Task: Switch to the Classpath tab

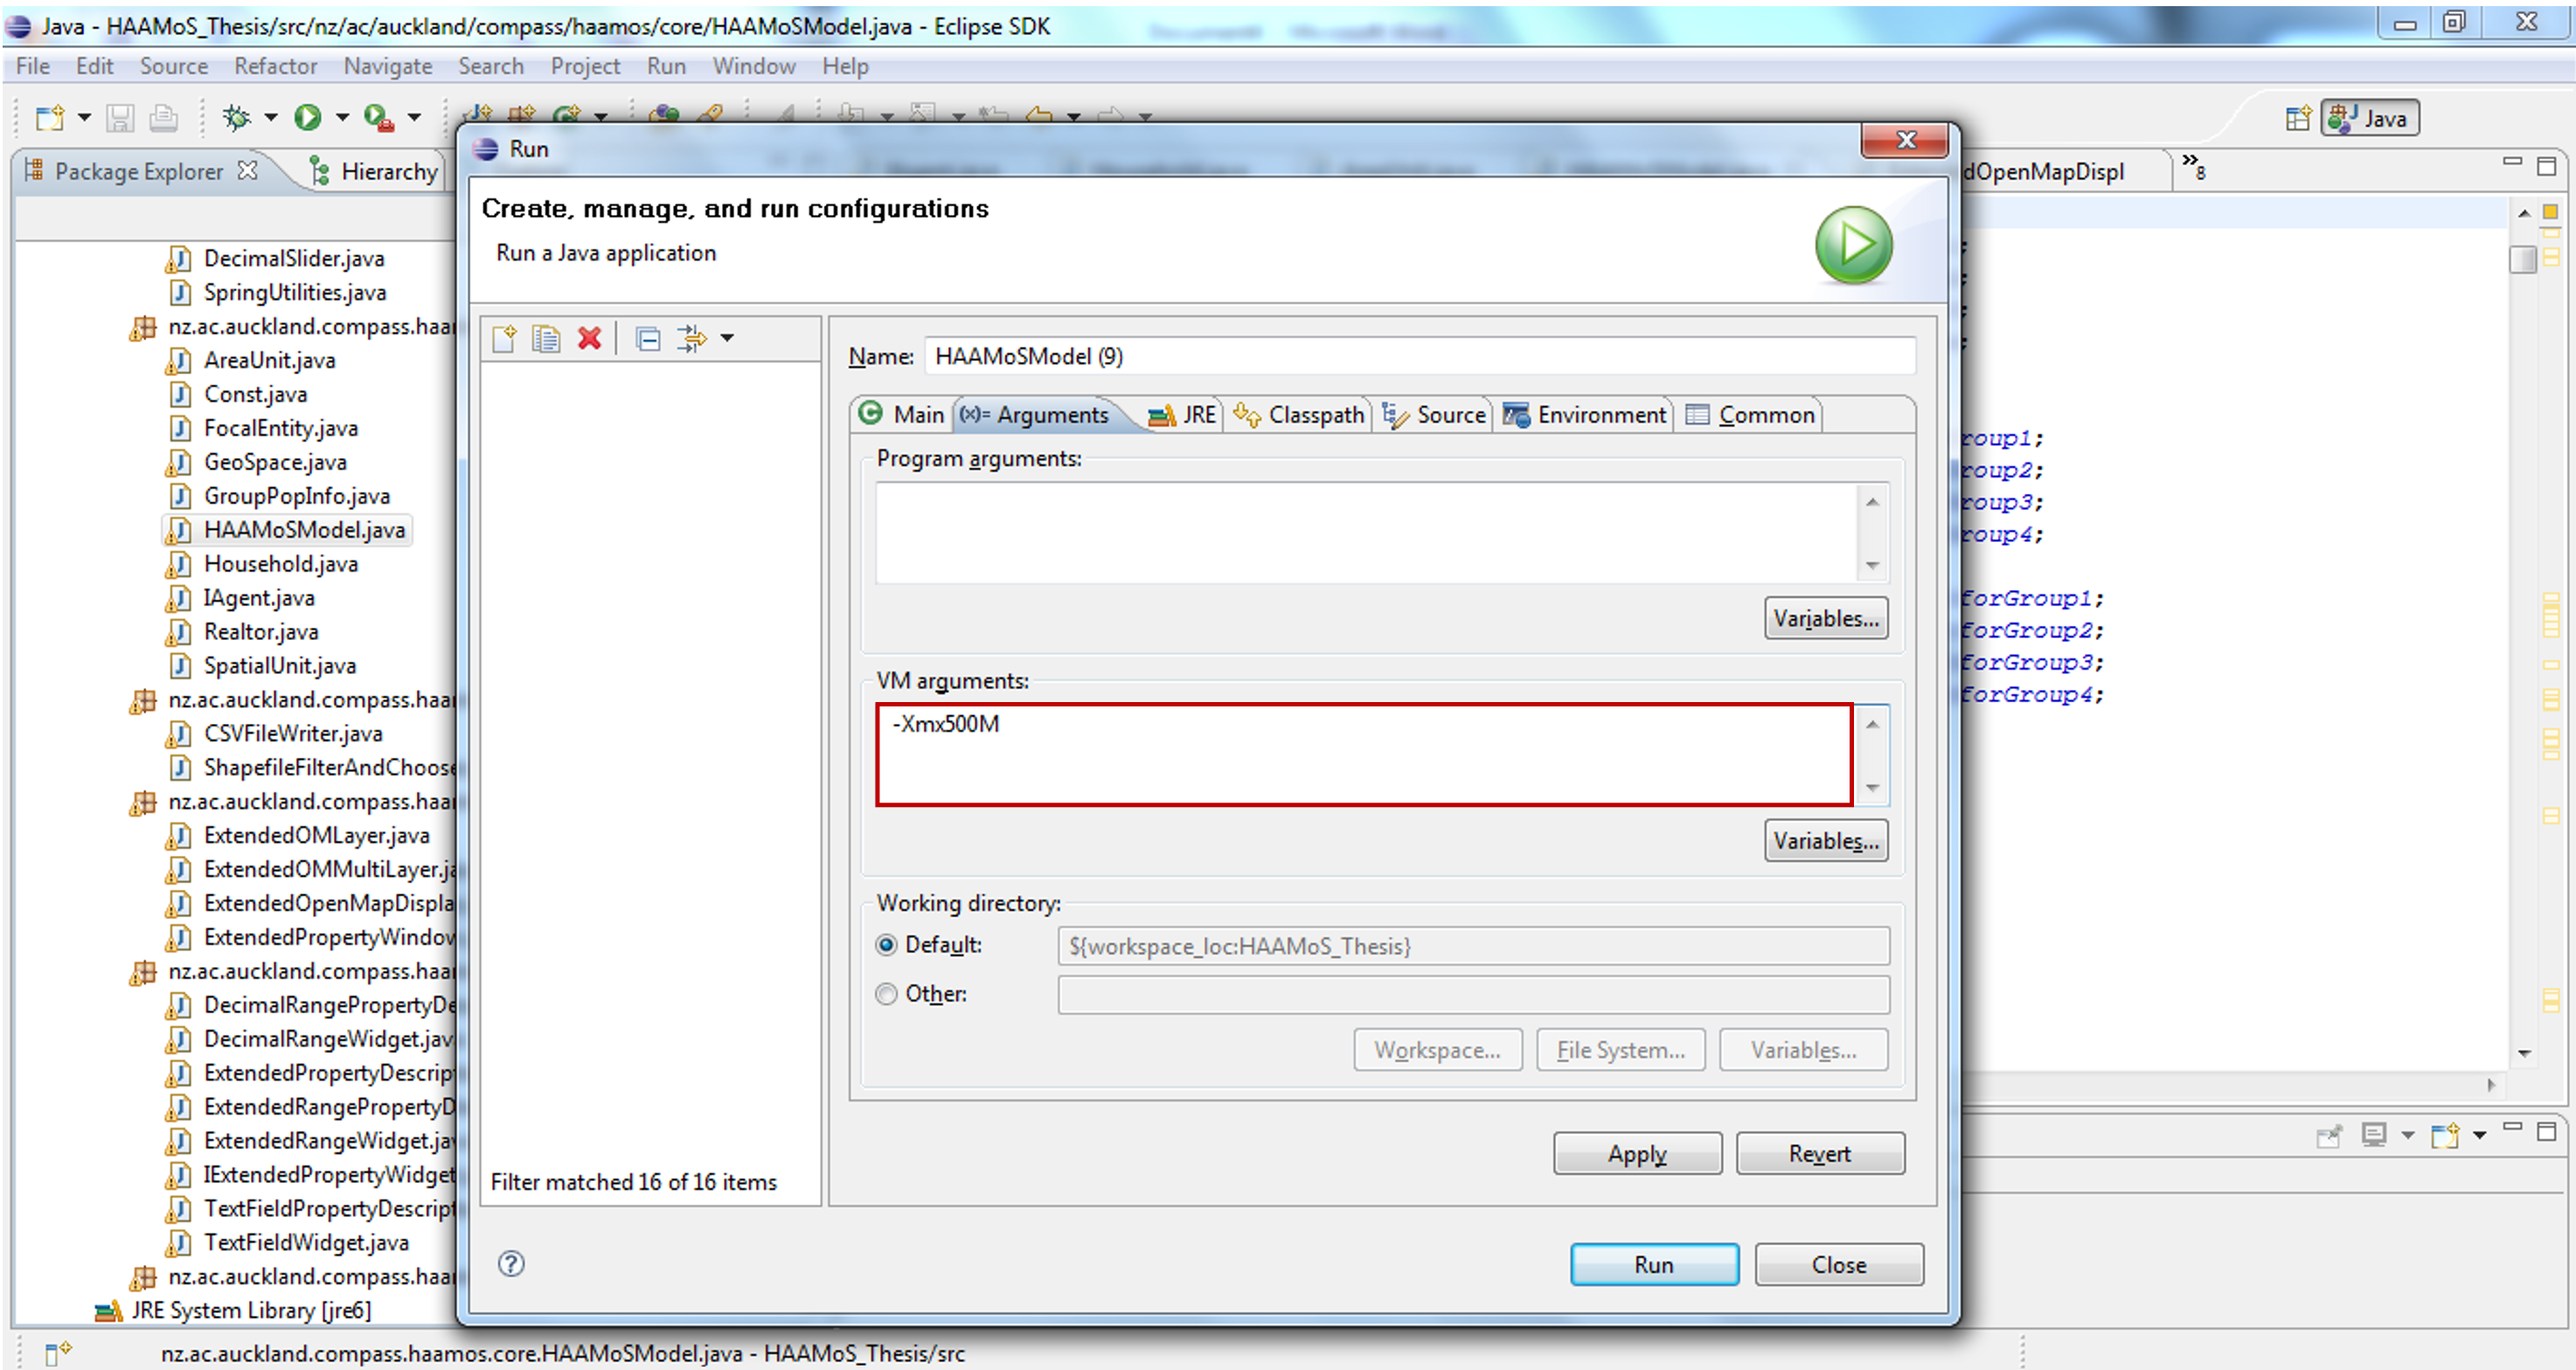Action: 1301,415
